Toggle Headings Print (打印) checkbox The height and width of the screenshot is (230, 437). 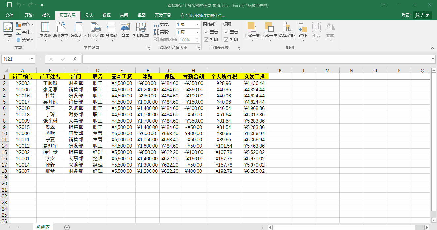tap(226, 40)
